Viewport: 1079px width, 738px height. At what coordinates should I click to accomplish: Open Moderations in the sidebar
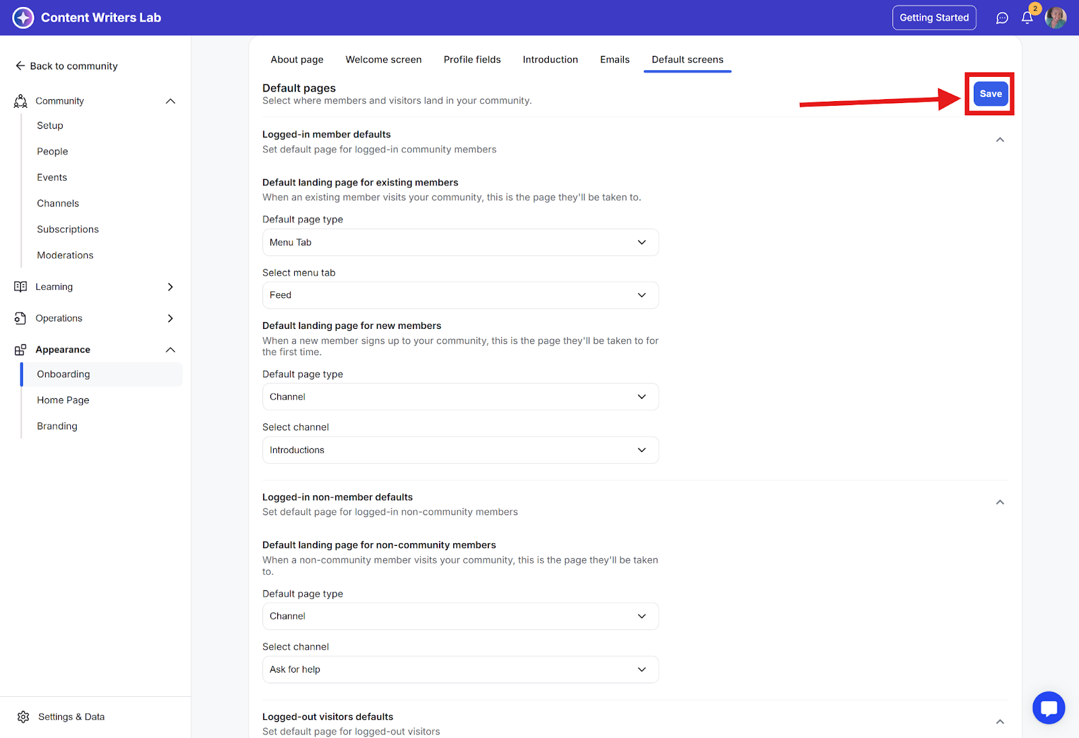[x=65, y=255]
